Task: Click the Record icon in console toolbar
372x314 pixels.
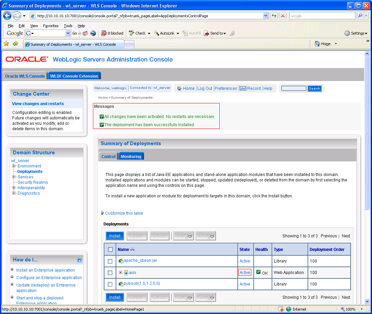Action: (x=243, y=89)
